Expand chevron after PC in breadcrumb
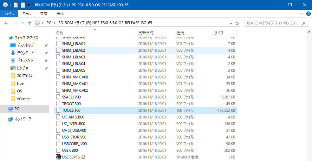Screen dimensions: 312x161 55,23
